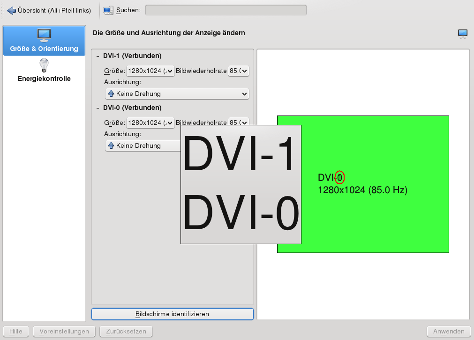Click the computer search icon beside Suchen
474x340 pixels.
108,10
